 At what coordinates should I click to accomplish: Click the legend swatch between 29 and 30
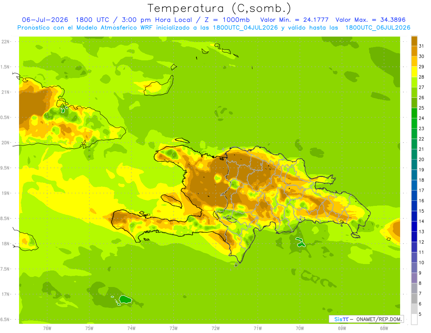coord(414,61)
